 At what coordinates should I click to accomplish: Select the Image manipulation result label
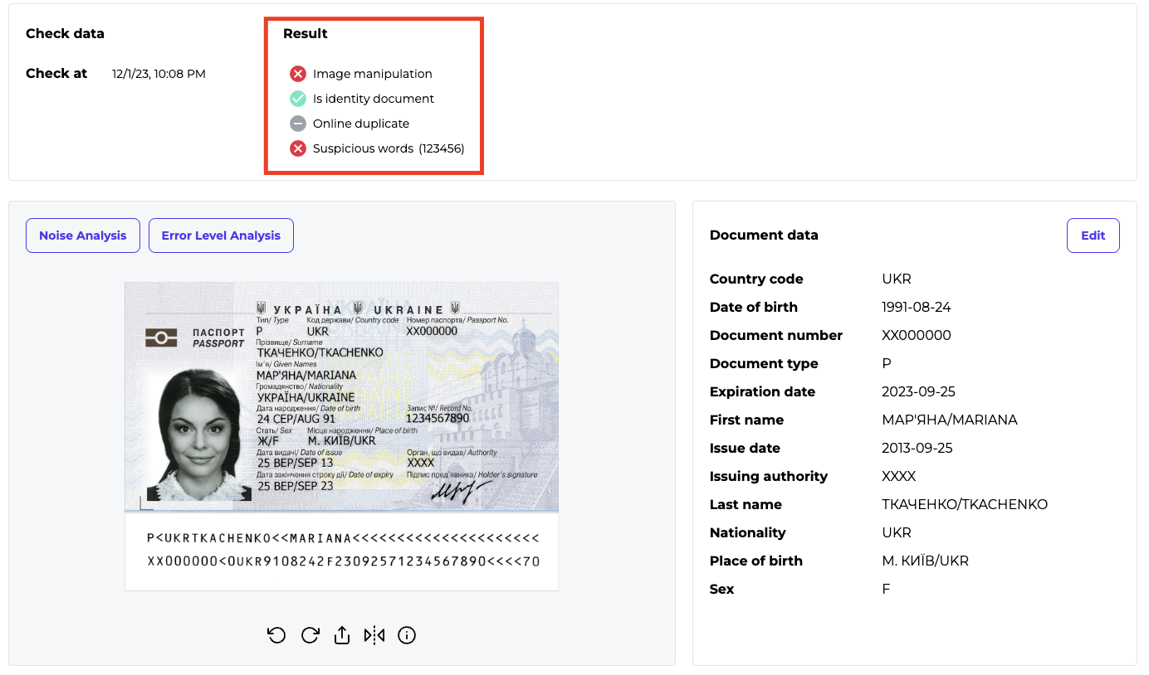pos(372,74)
